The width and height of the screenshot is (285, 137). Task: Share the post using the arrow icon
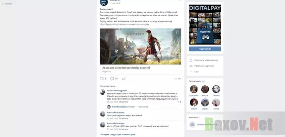point(124,79)
